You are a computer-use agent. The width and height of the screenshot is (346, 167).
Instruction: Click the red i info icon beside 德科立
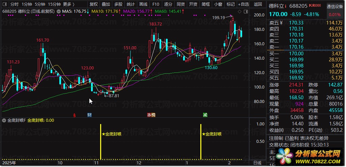pyautogui.click(x=286, y=6)
